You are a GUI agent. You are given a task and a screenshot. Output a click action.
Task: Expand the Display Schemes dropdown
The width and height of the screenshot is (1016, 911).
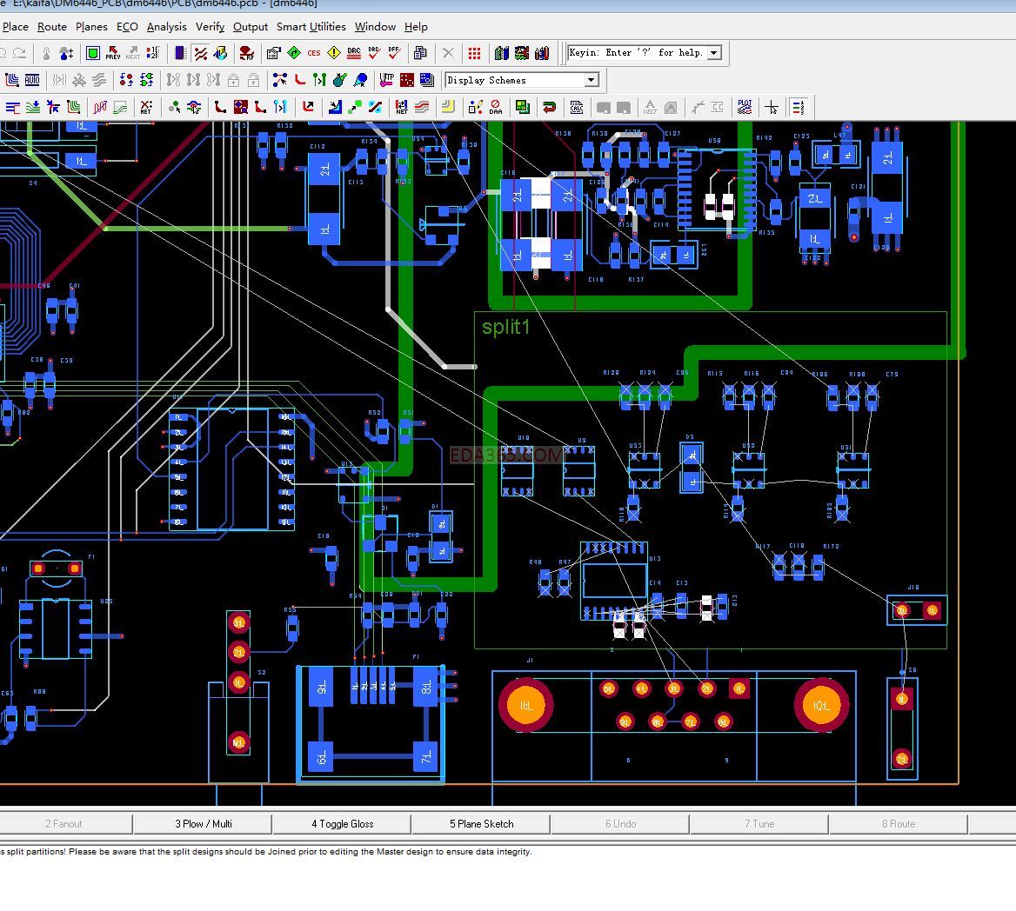point(591,80)
